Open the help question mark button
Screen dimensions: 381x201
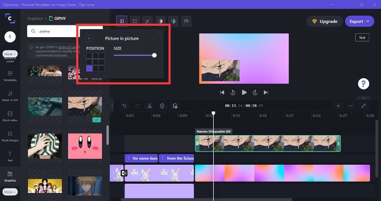tap(364, 84)
